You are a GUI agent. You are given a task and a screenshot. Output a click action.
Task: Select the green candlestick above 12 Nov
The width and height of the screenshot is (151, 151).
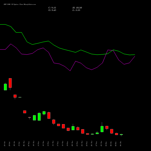point(44,113)
